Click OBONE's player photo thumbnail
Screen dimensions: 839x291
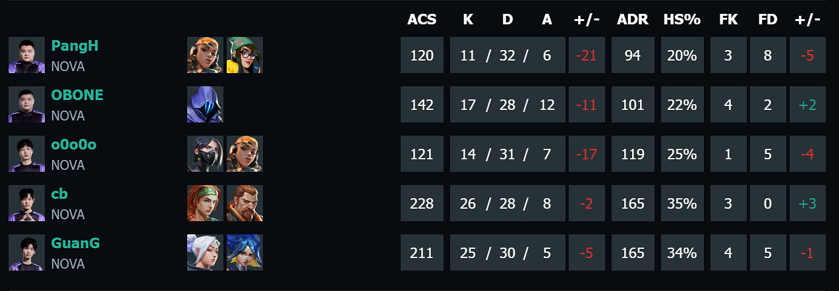click(26, 104)
